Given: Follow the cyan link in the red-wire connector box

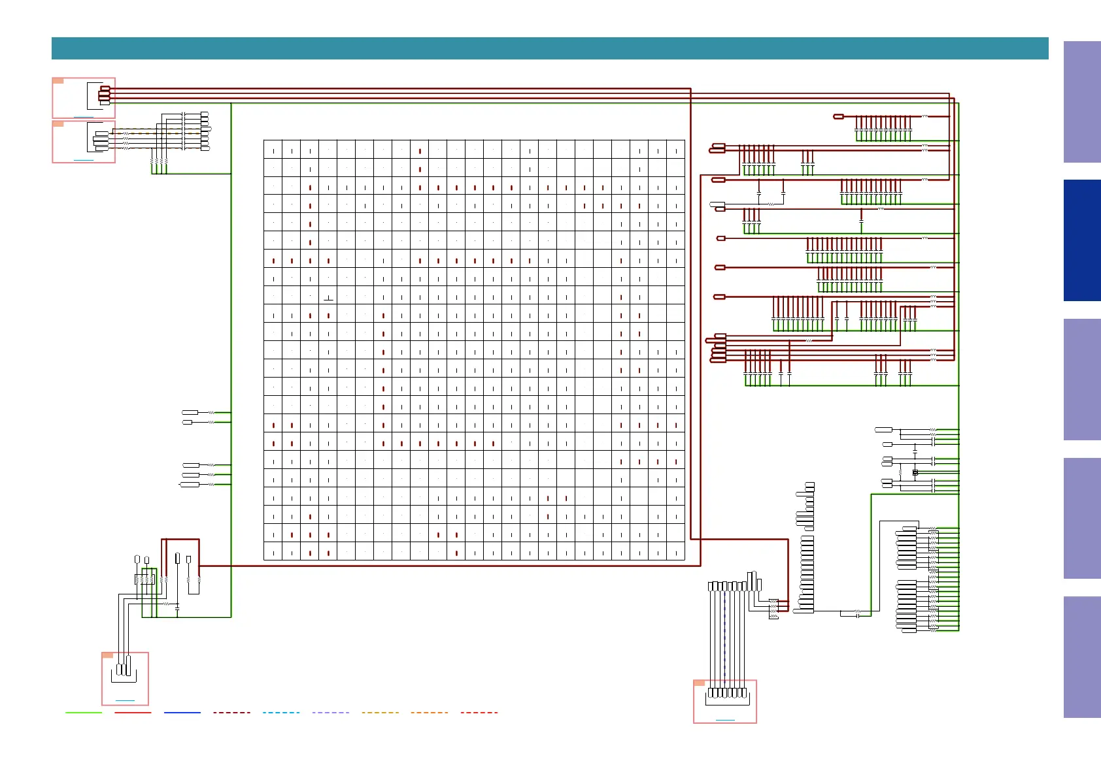Looking at the screenshot, I should [x=84, y=116].
